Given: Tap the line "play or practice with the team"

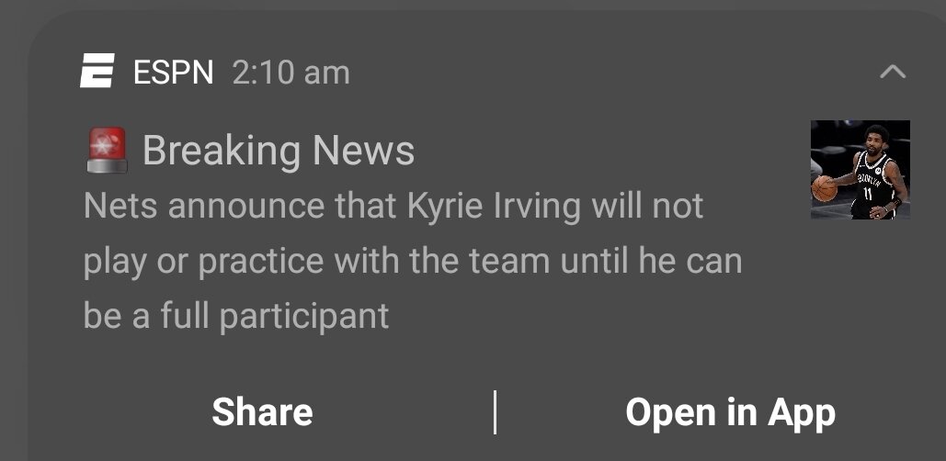Looking at the screenshot, I should point(412,262).
